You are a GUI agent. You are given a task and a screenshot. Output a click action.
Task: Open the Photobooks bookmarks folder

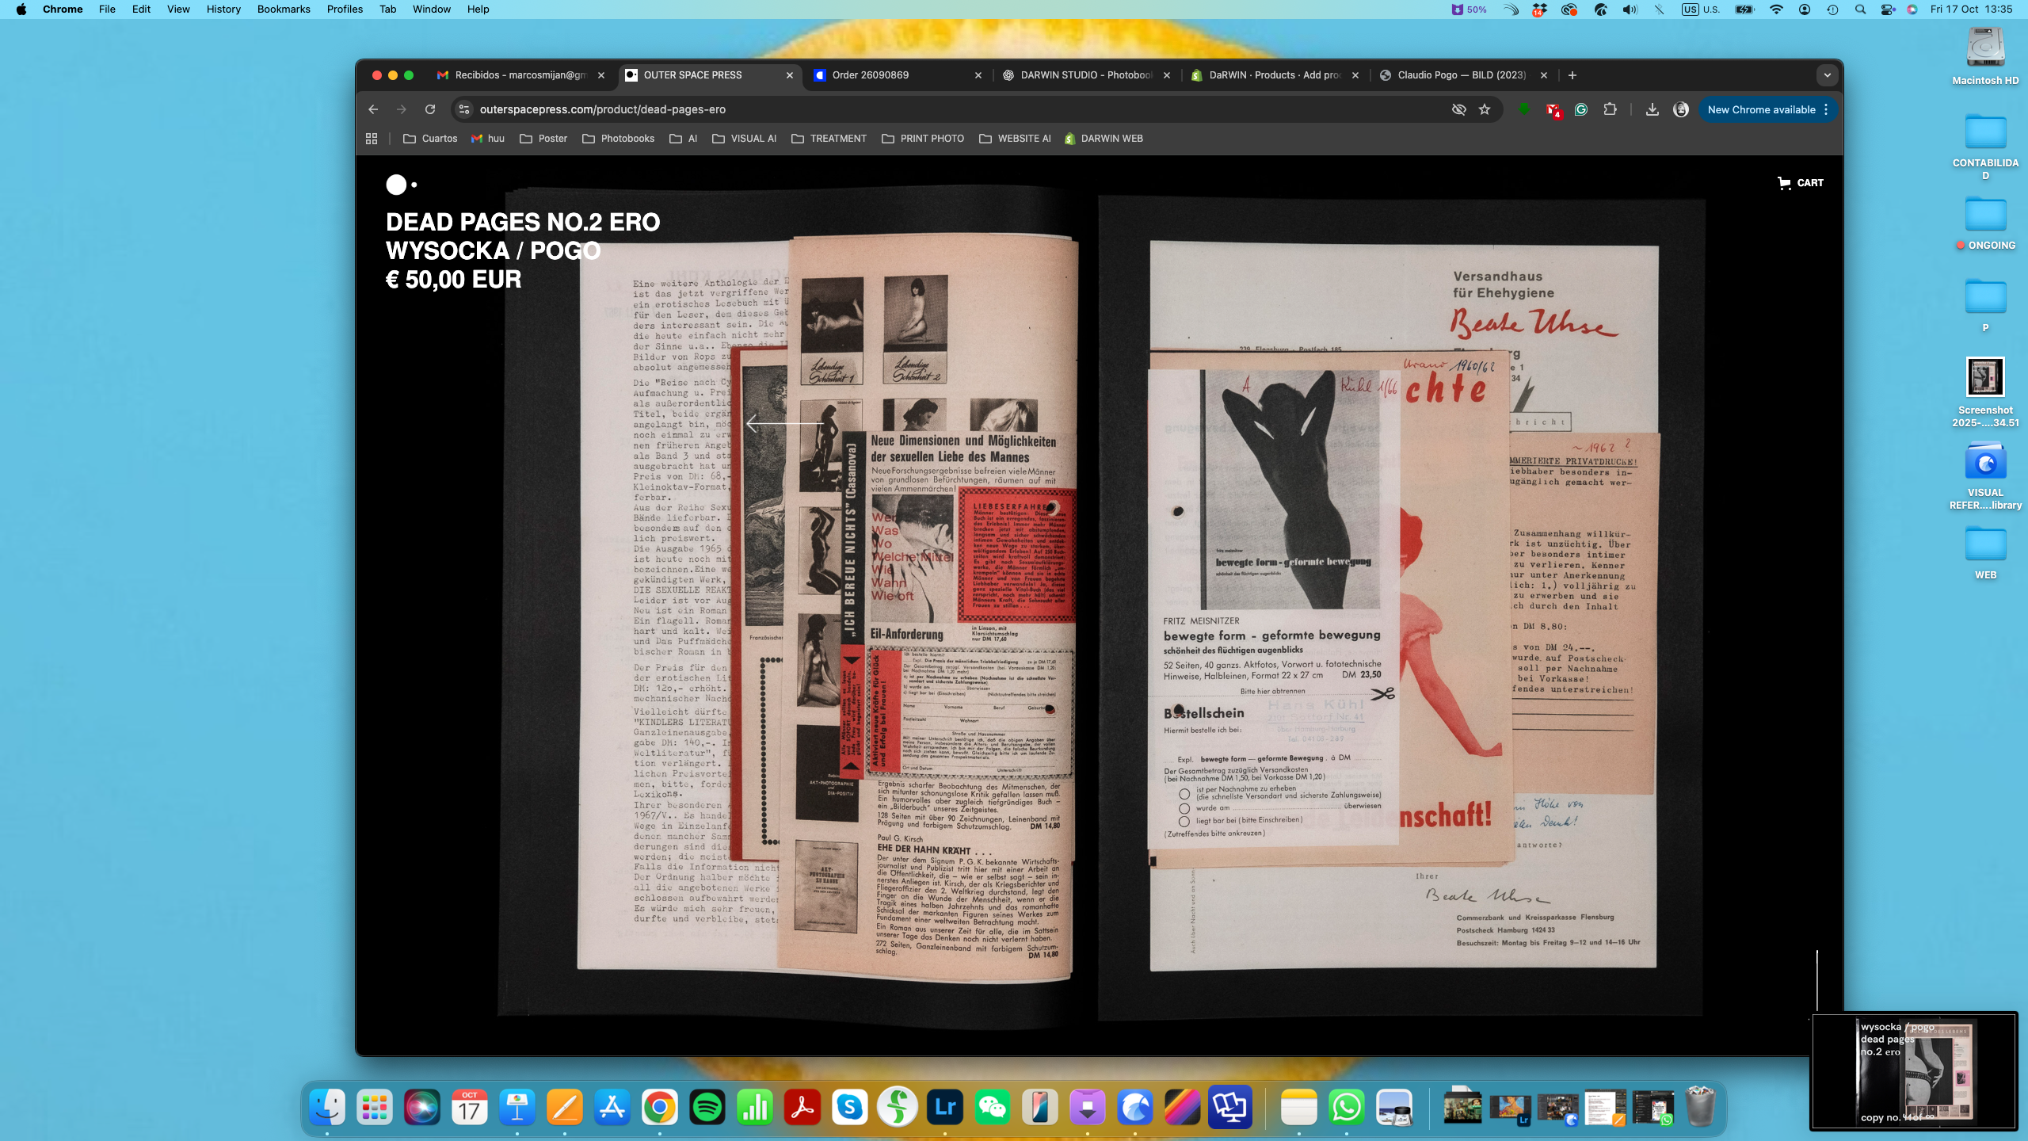[x=618, y=139]
